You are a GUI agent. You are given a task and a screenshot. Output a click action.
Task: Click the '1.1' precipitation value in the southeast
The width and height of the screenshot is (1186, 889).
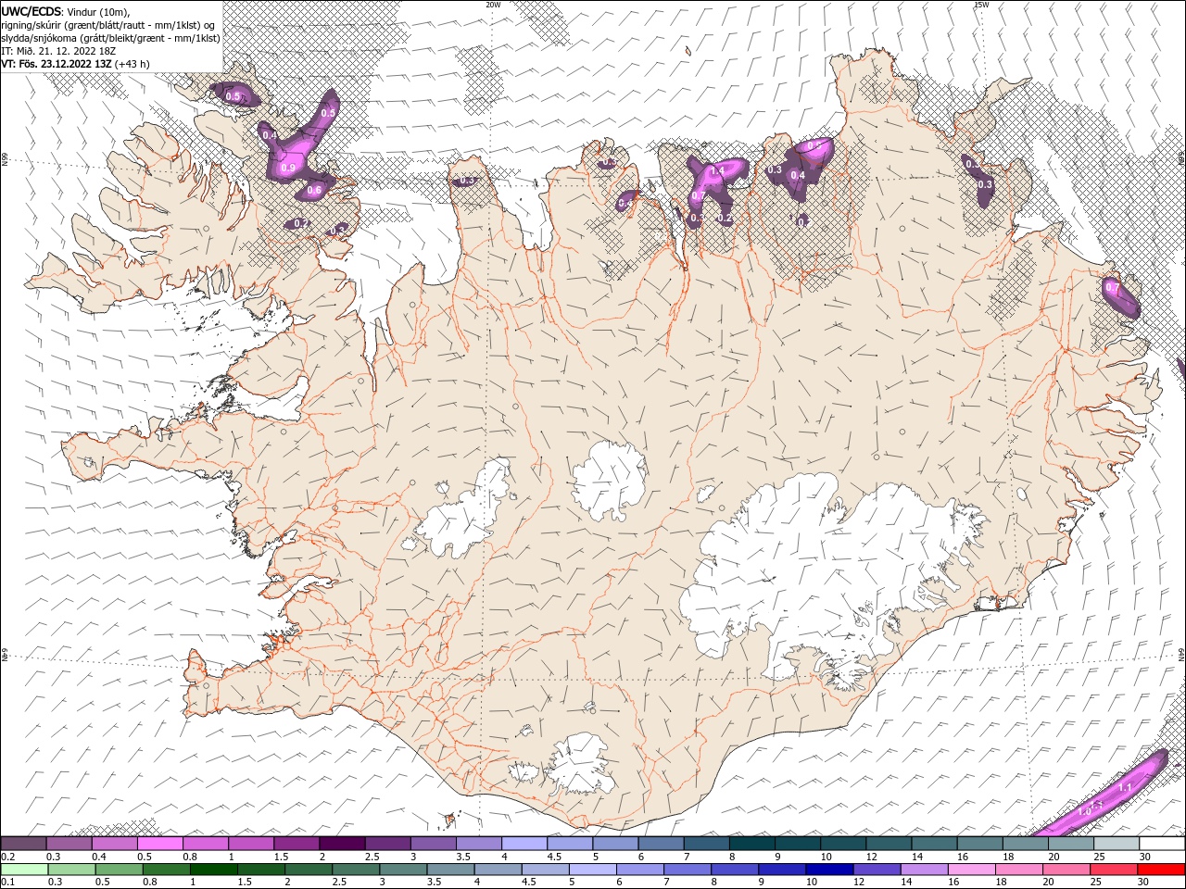pos(1126,788)
